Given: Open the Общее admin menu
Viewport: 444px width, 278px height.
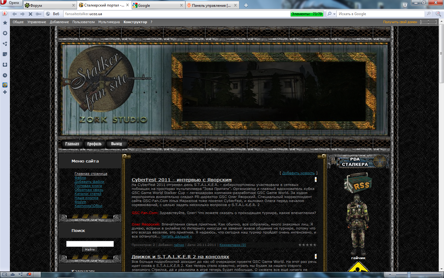Looking at the screenshot, I should click(18, 22).
